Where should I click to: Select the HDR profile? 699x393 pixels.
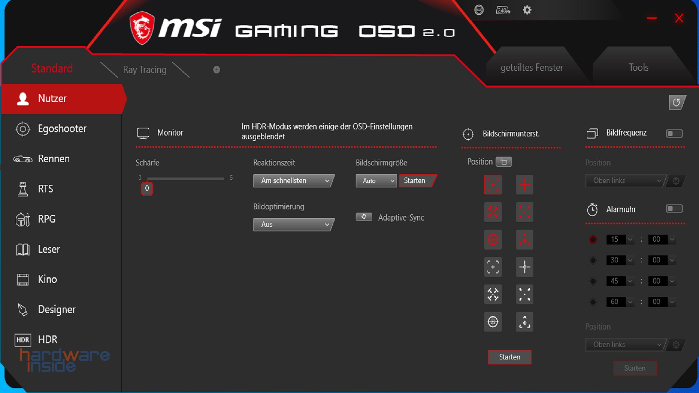coord(61,340)
